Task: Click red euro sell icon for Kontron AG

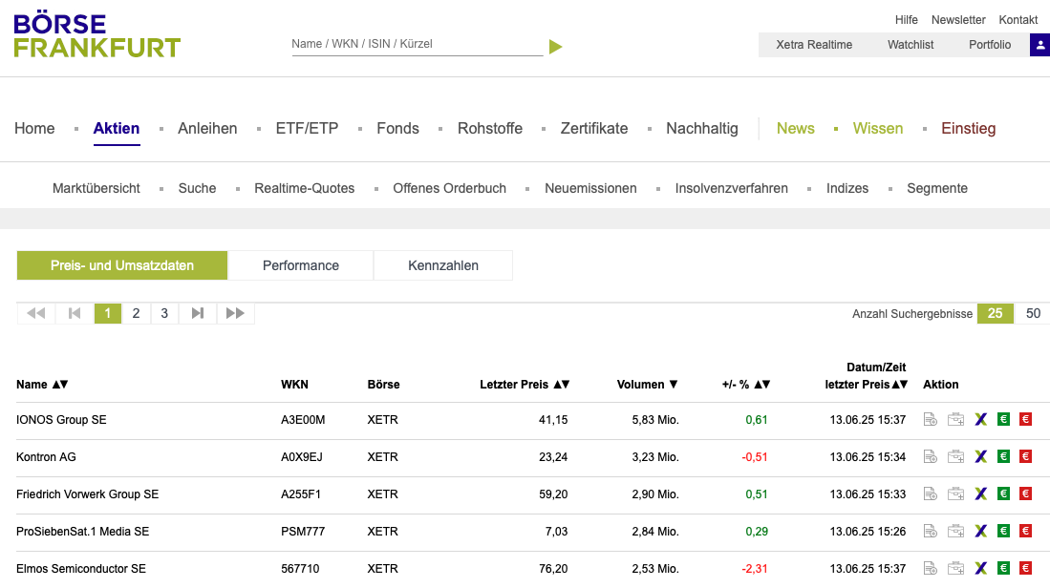Action: pyautogui.click(x=1025, y=457)
